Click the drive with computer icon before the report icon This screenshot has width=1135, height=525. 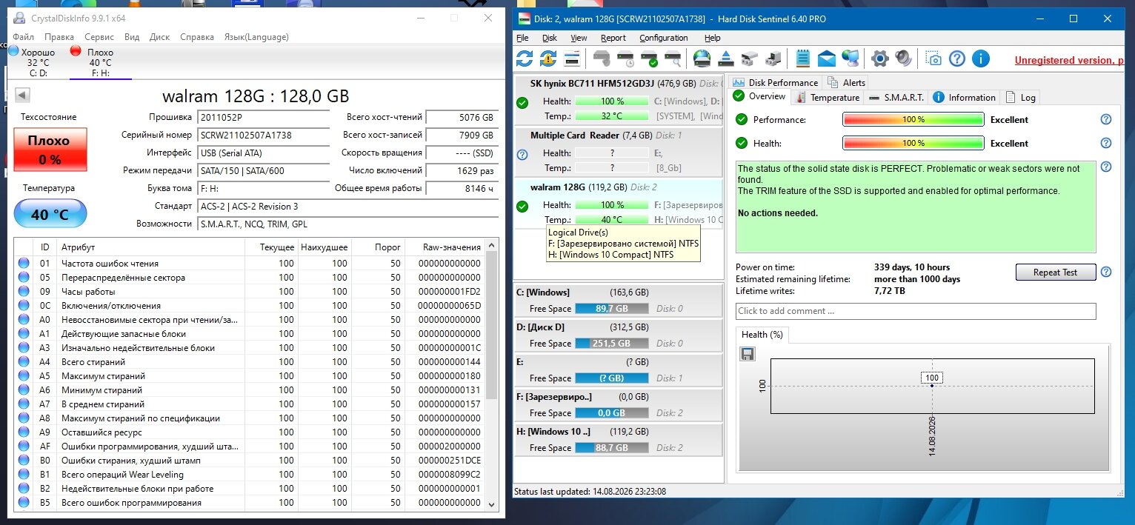(x=773, y=58)
